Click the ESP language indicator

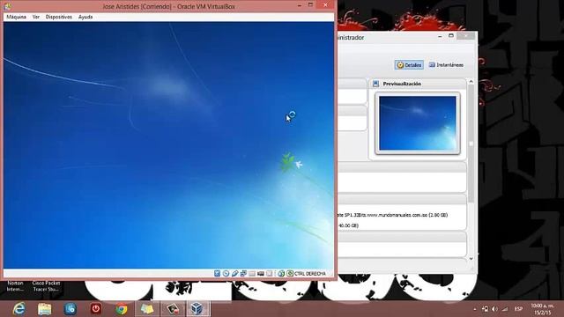[518, 309]
